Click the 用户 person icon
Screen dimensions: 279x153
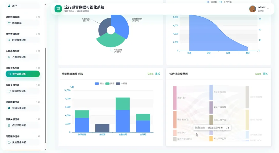click(x=9, y=6)
